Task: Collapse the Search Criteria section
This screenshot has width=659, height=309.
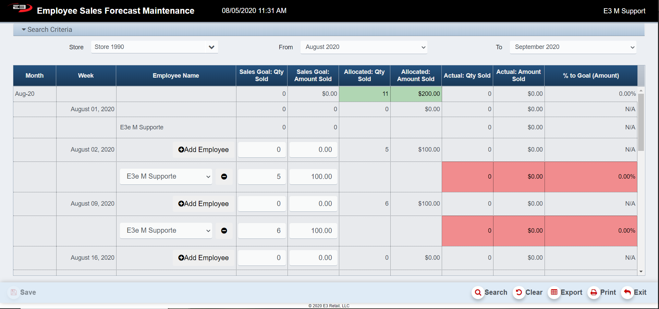Action: [24, 30]
